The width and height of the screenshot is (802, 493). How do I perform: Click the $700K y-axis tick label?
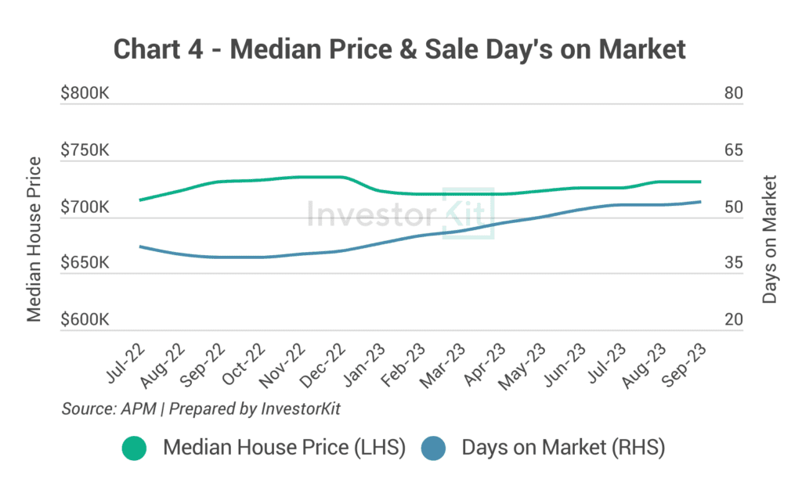84,208
